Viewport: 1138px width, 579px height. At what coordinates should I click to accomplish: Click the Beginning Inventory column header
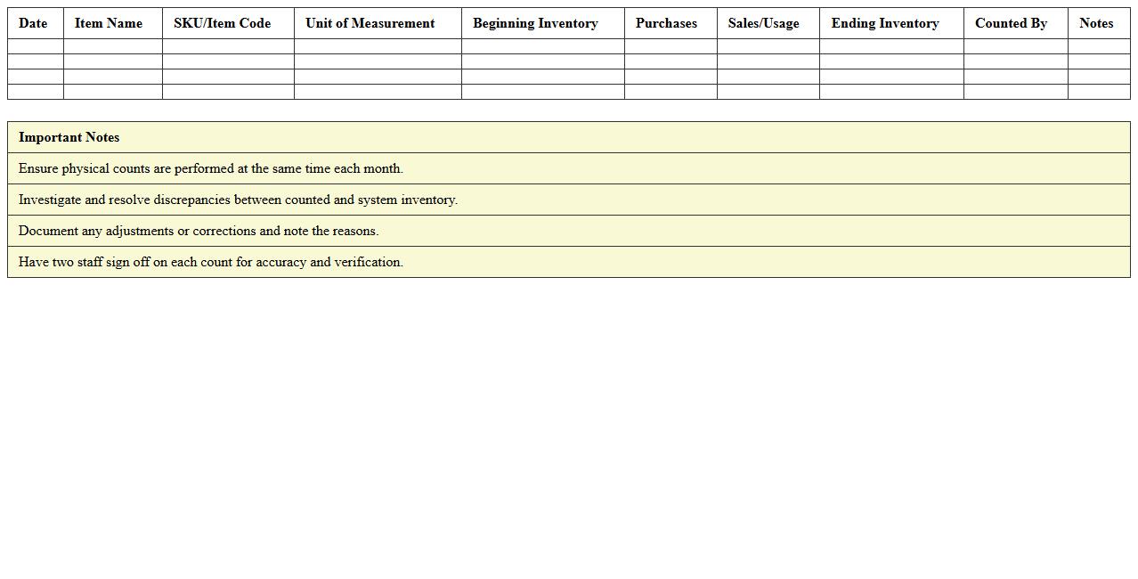(535, 23)
